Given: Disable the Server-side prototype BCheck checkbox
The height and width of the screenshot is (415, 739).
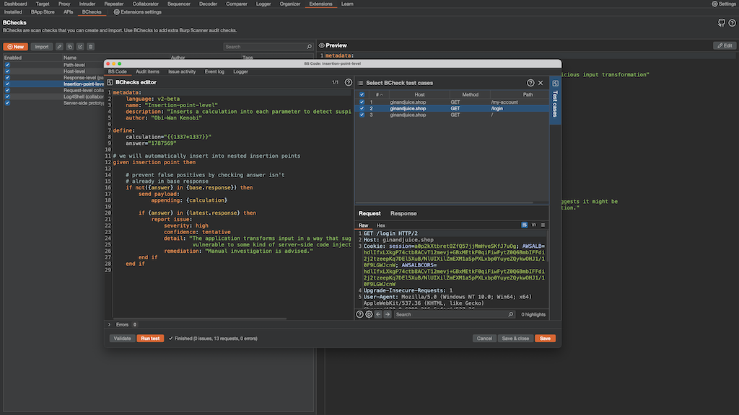Looking at the screenshot, I should click(x=7, y=102).
